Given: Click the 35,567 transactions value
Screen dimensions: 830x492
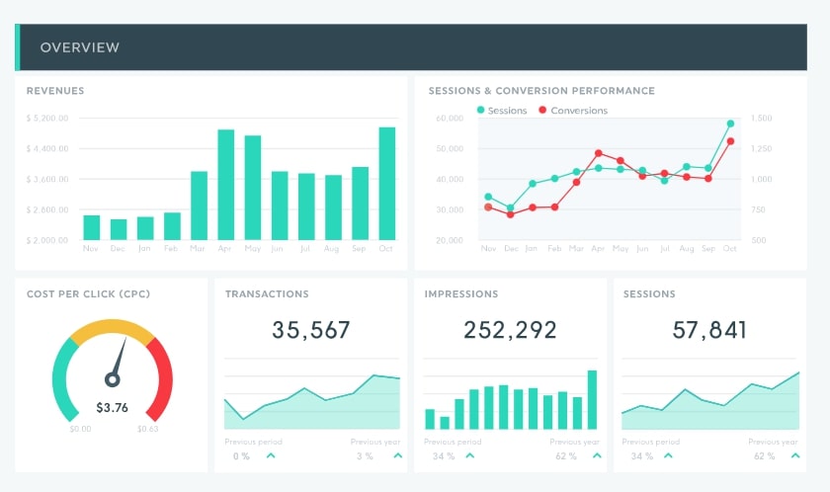Looking at the screenshot, I should [311, 330].
